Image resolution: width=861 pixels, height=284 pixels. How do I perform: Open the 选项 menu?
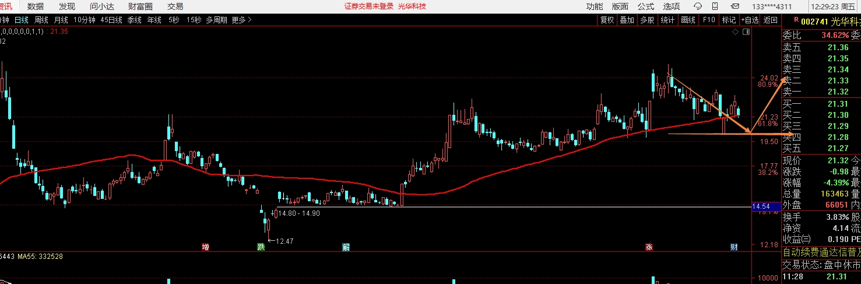672,6
